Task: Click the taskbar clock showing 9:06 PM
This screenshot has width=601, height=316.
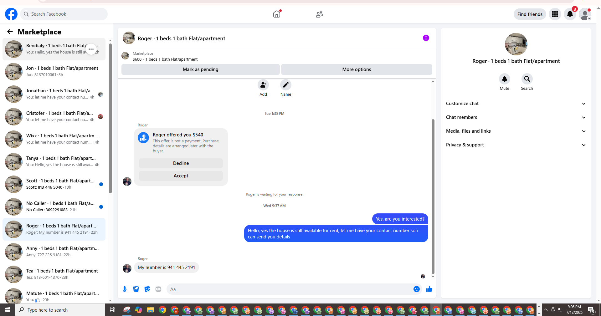Action: (x=574, y=310)
